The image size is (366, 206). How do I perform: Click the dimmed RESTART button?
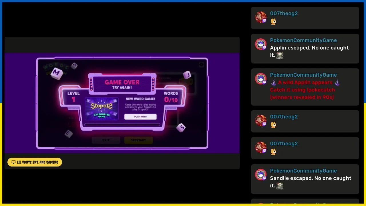pyautogui.click(x=139, y=140)
